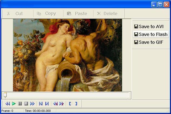Minimize the window
The image size is (171, 114).
(x=154, y=5)
